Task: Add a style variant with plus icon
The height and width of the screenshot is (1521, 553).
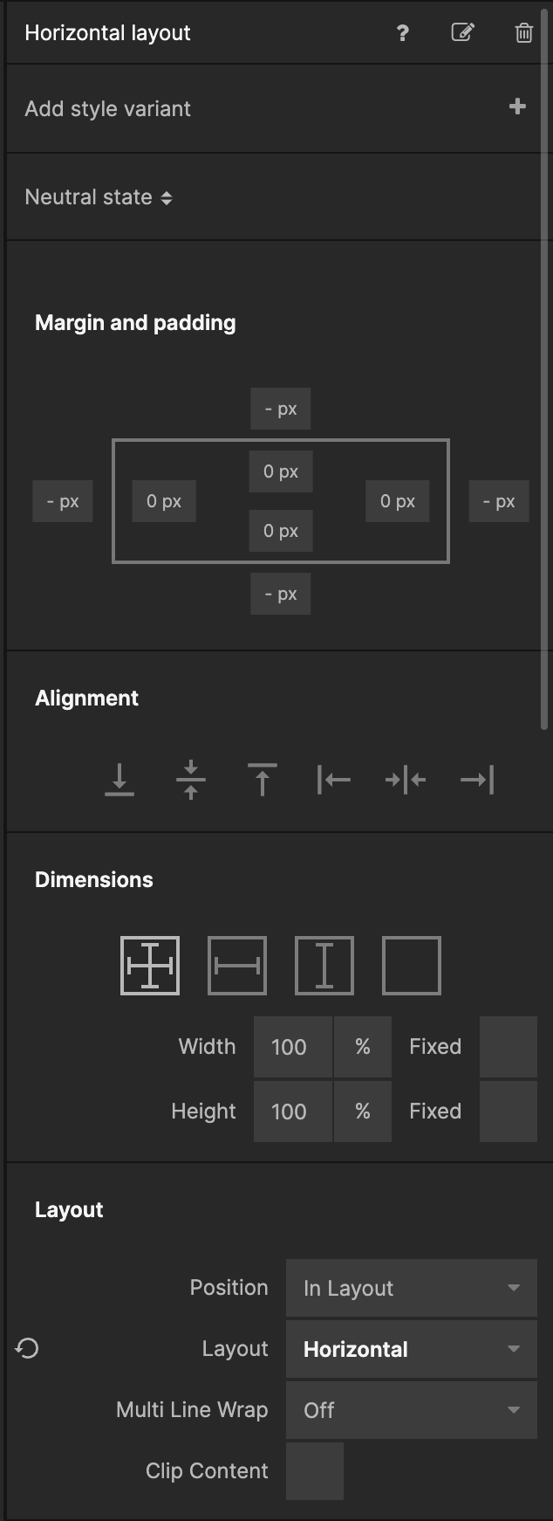Action: pyautogui.click(x=517, y=107)
